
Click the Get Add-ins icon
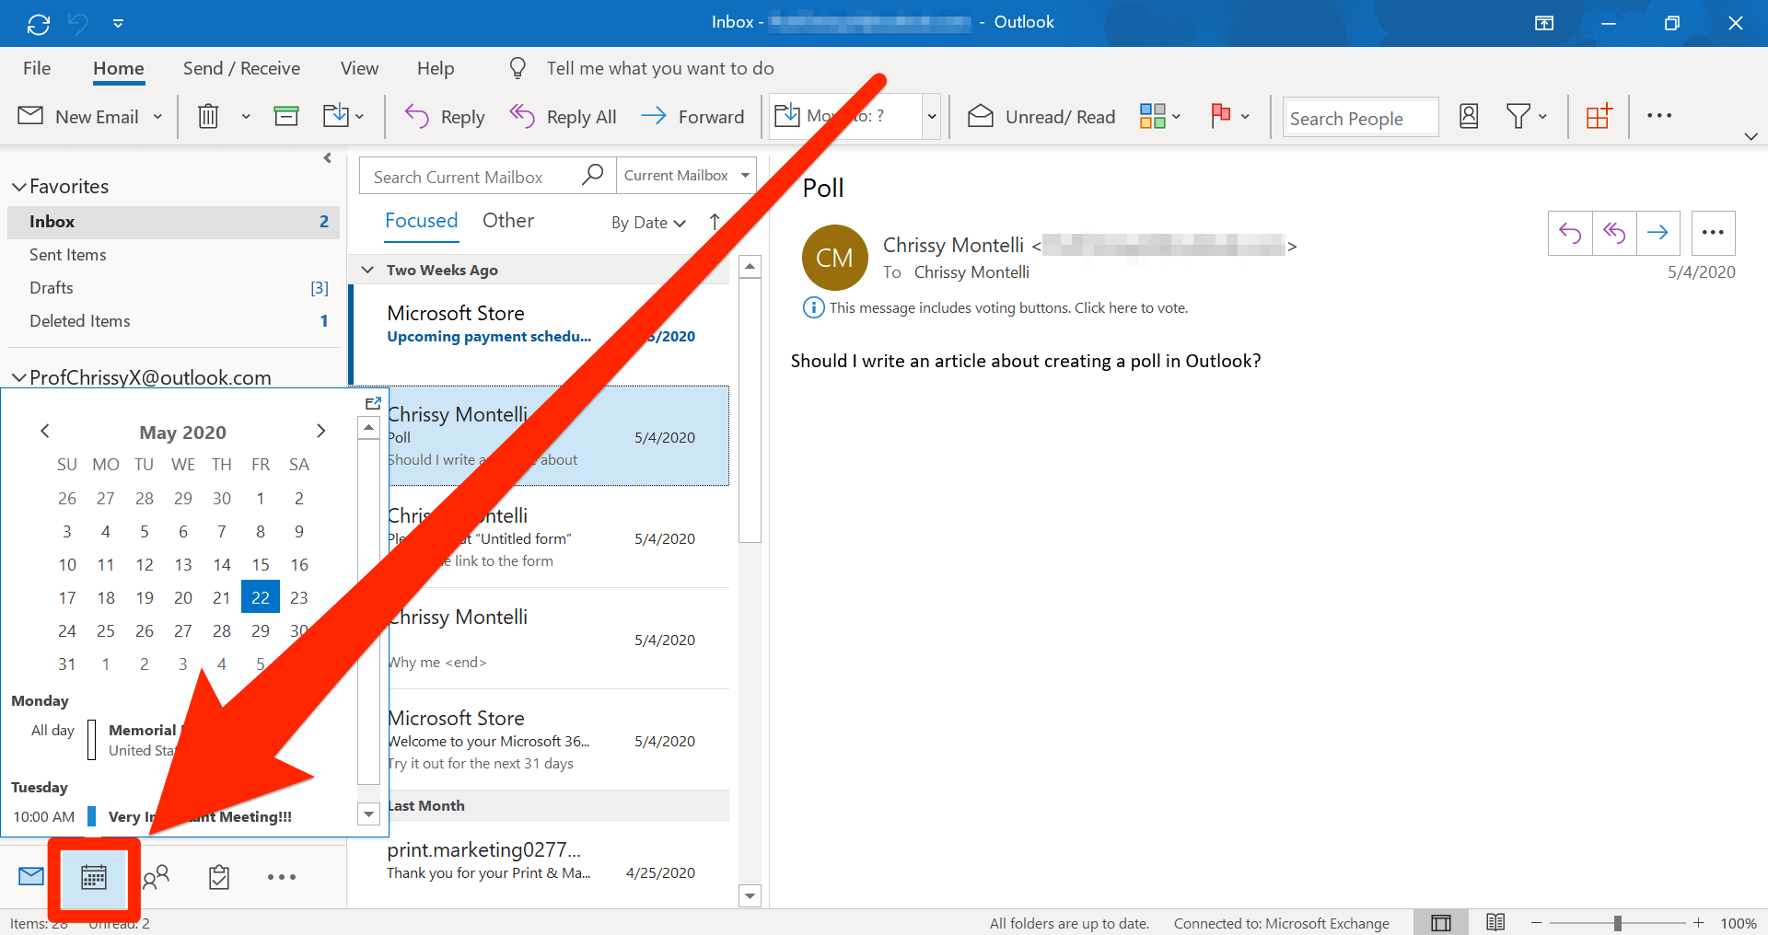pos(1599,116)
